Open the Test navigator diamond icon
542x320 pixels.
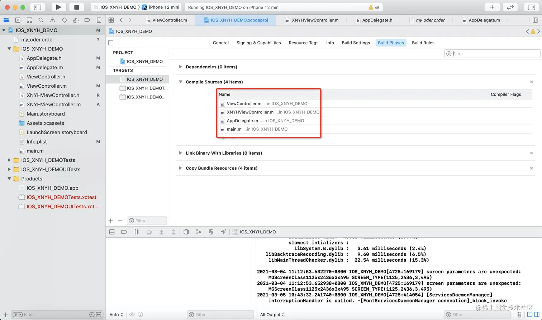[64, 20]
